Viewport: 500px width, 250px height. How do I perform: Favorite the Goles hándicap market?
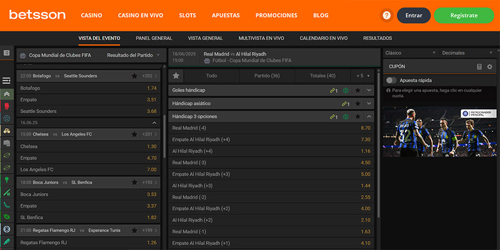pyautogui.click(x=357, y=91)
